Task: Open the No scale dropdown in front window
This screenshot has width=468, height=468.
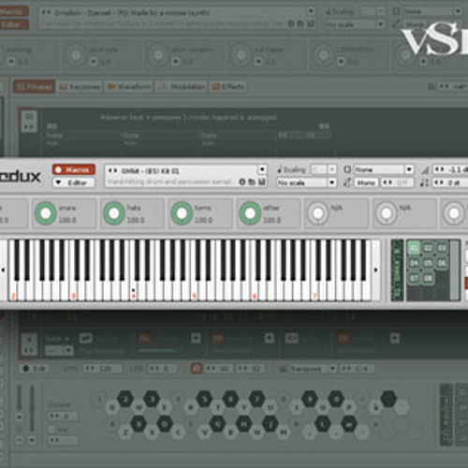Action: pyautogui.click(x=306, y=183)
